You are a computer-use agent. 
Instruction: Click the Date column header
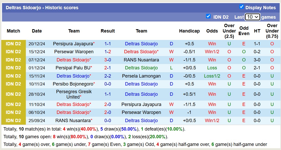(x=37, y=31)
